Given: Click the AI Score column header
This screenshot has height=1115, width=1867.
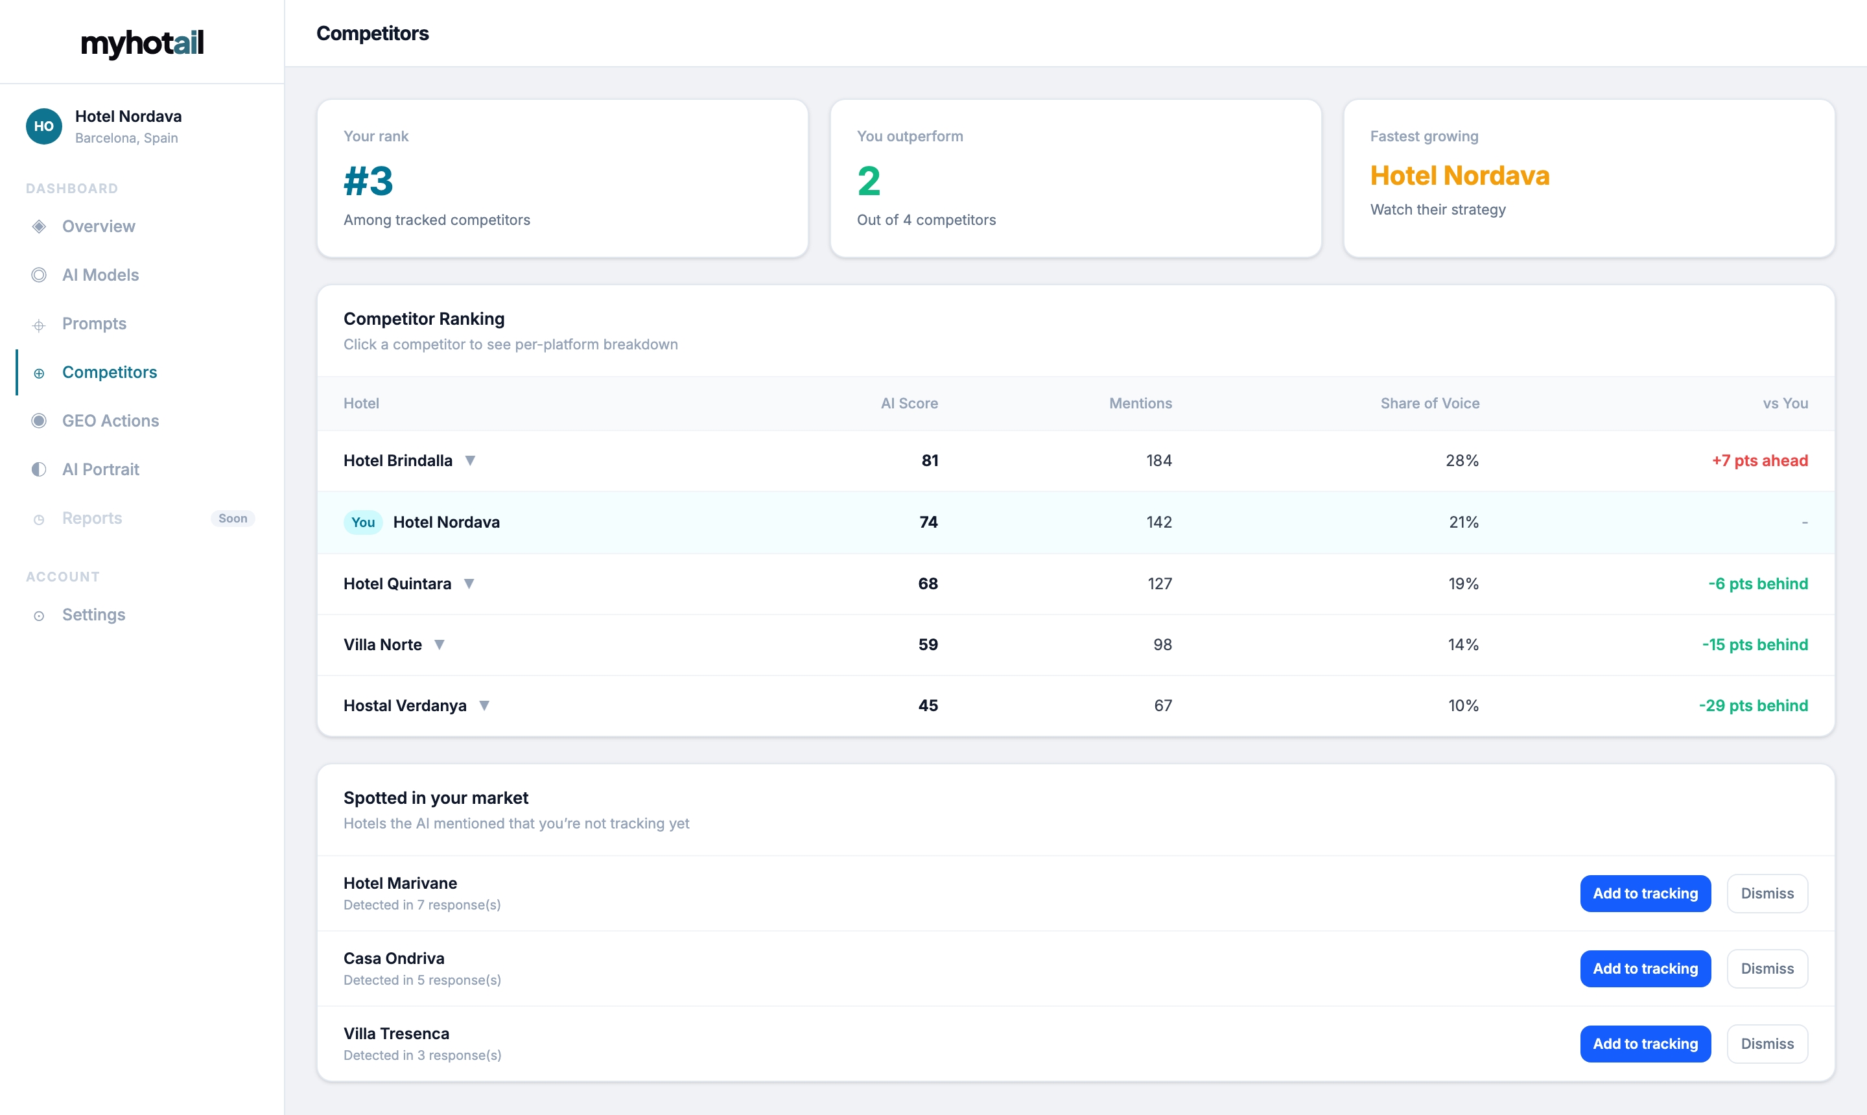Looking at the screenshot, I should coord(909,403).
